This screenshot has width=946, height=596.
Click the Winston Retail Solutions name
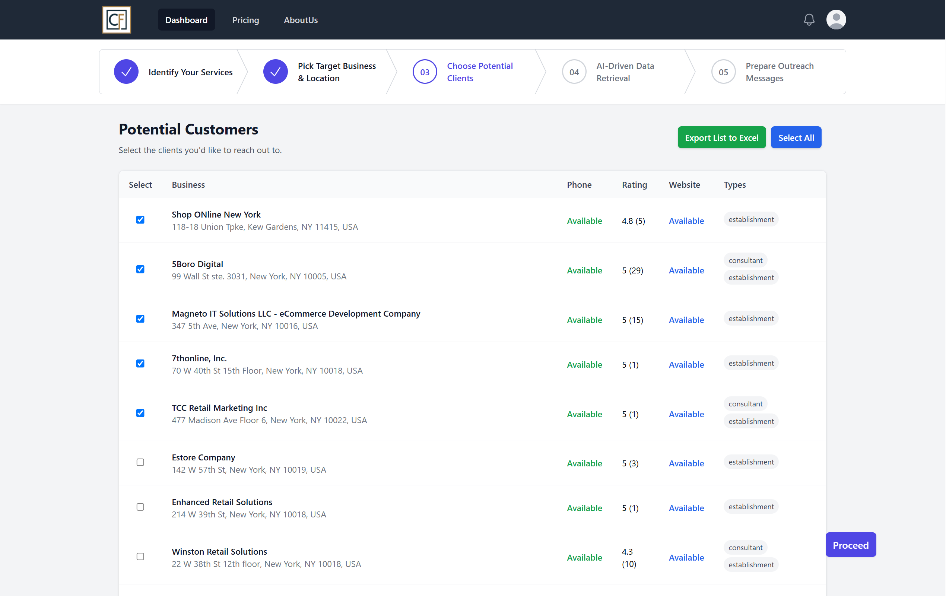click(219, 552)
